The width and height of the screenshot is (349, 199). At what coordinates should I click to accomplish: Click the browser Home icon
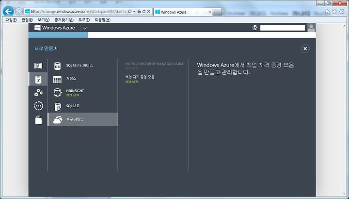[x=327, y=12]
